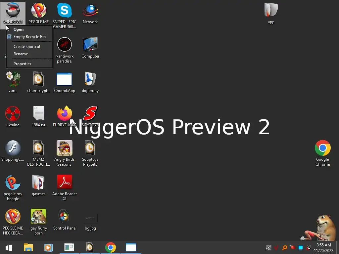This screenshot has width=339, height=254.
Task: Select the Angry Birds Seasons icon
Action: [x=65, y=153]
